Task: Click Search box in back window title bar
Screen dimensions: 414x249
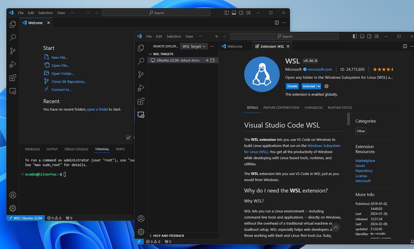Action: pos(156,13)
